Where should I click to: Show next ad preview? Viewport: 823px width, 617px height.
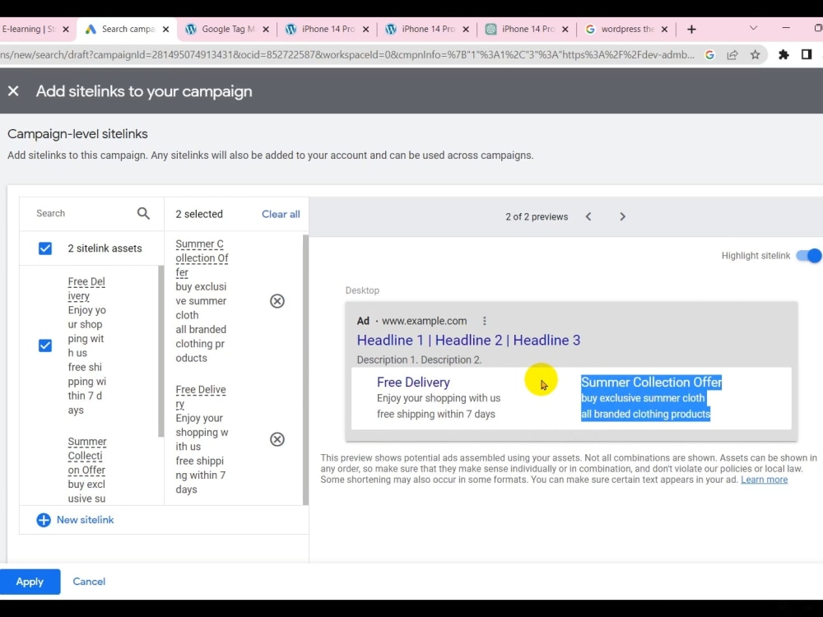click(622, 216)
